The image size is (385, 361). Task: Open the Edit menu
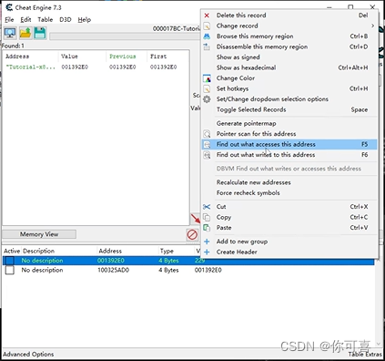coord(25,20)
